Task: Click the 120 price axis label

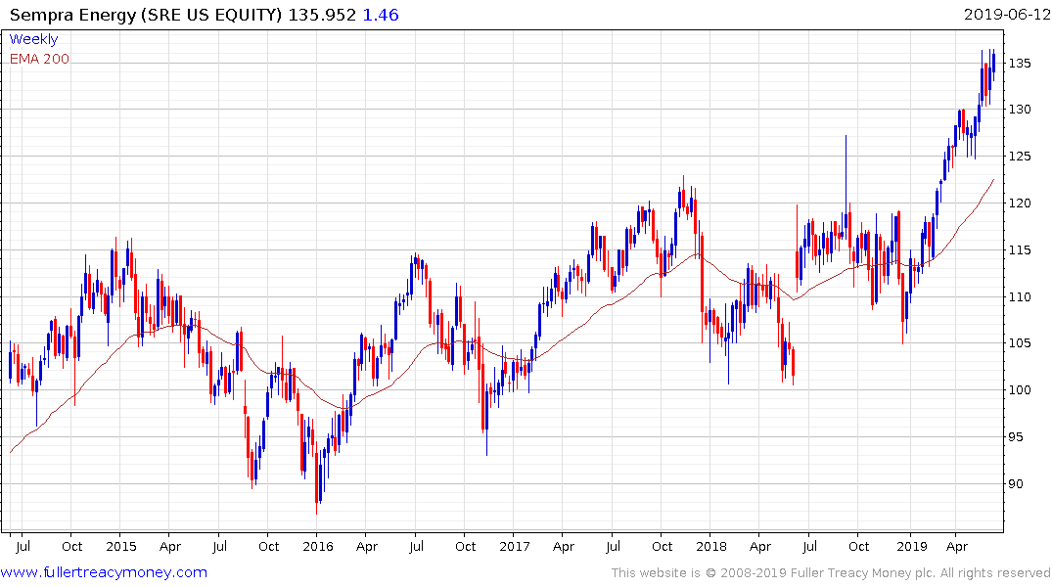Action: [x=1019, y=203]
